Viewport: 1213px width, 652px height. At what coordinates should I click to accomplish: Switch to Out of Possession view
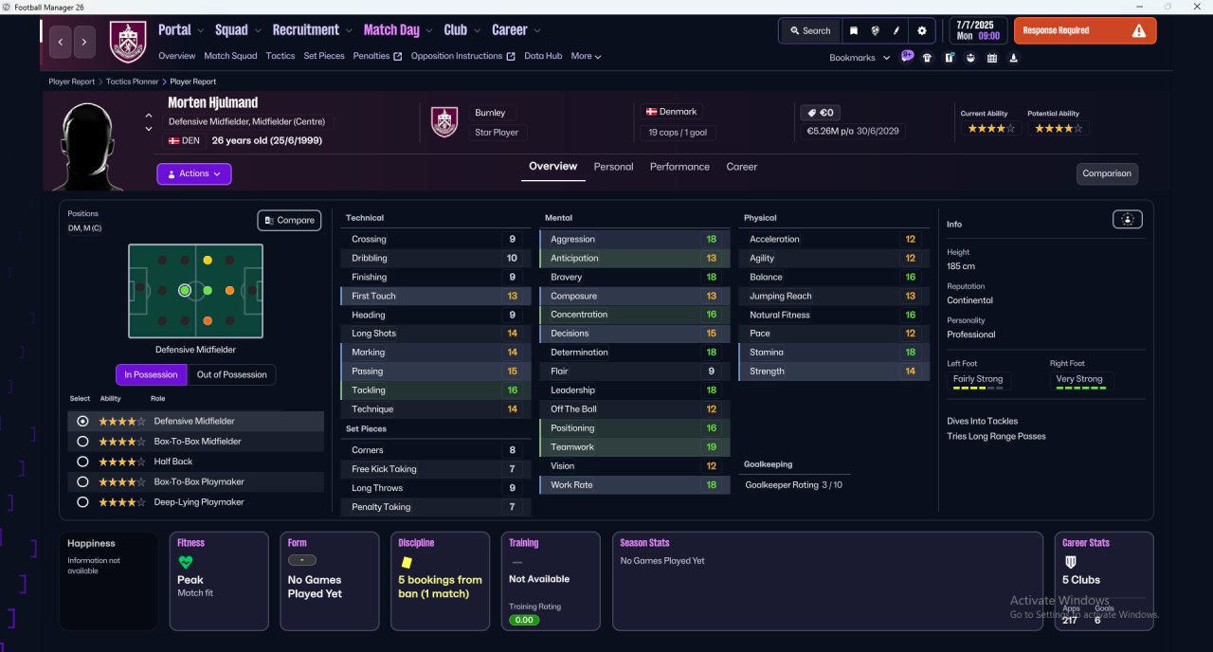[x=232, y=374]
